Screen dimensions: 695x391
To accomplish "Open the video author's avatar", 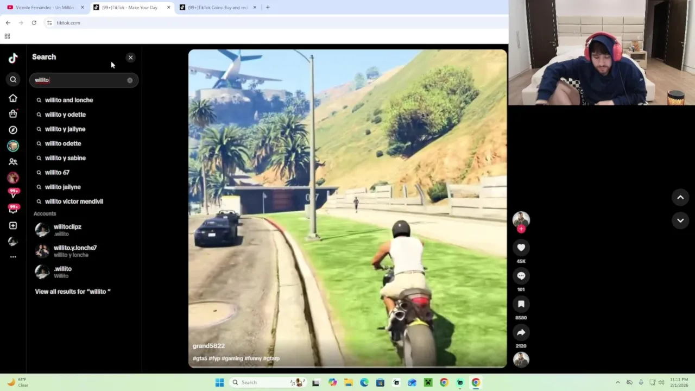I will [x=521, y=219].
